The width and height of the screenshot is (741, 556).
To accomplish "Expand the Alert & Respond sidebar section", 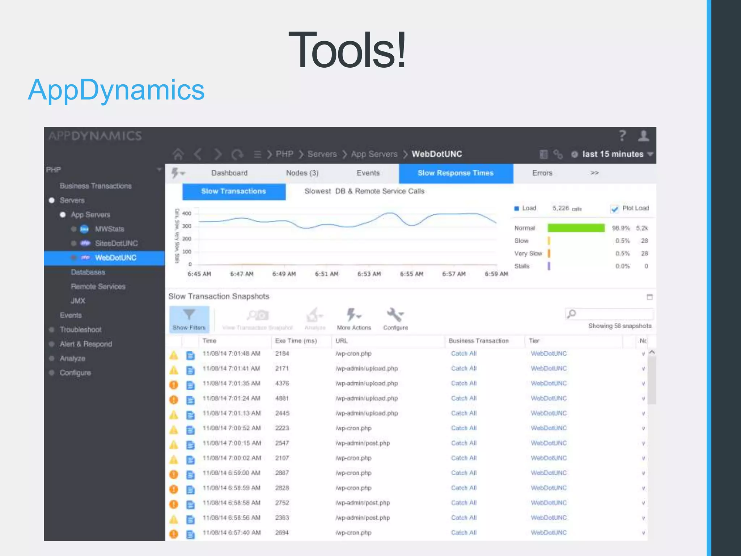I will point(52,344).
